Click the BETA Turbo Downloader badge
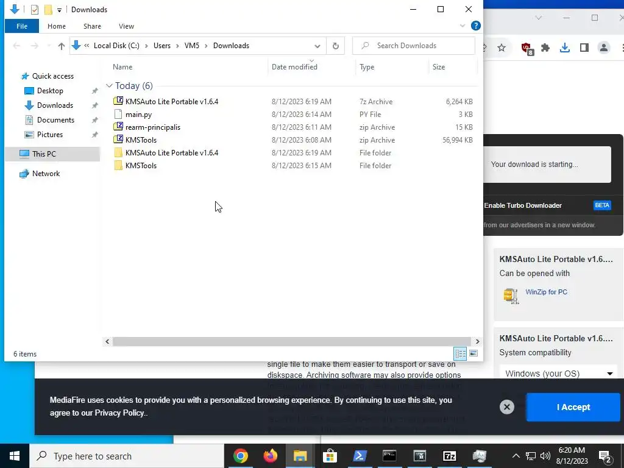The width and height of the screenshot is (624, 468). coord(601,205)
